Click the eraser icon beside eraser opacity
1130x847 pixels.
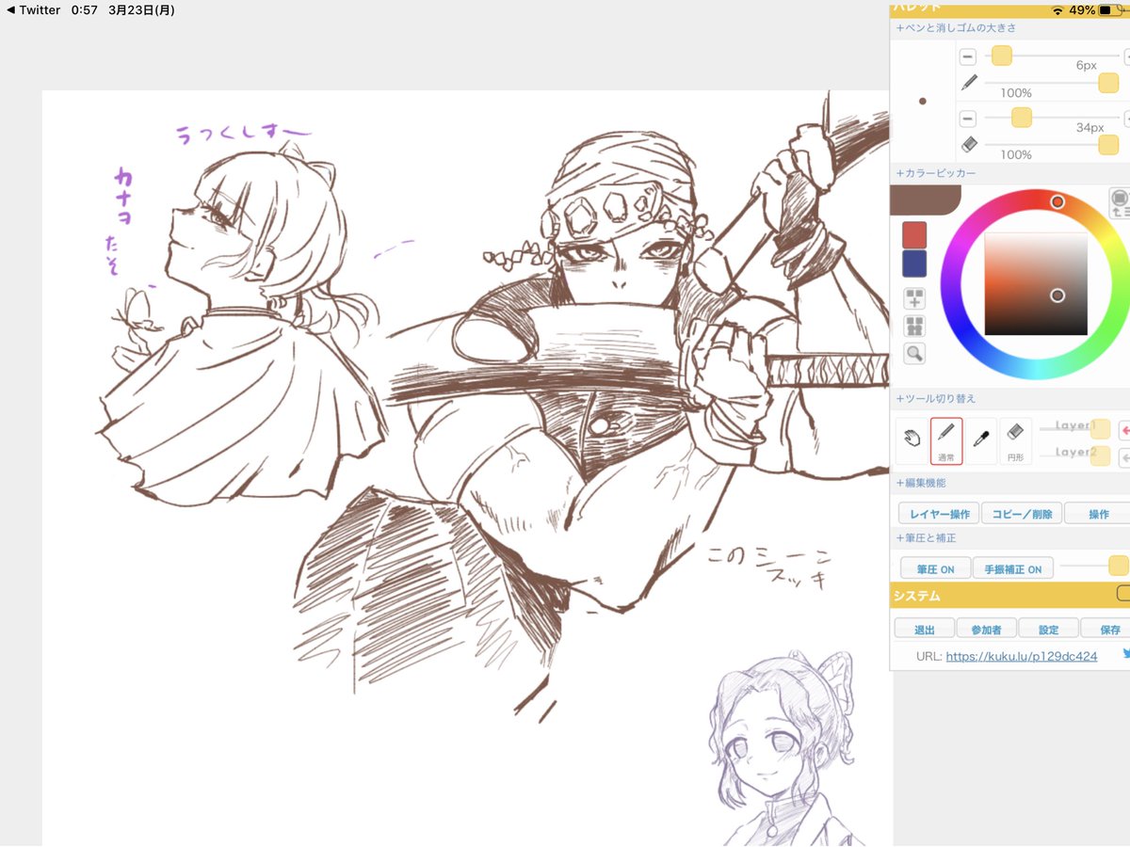pos(969,145)
